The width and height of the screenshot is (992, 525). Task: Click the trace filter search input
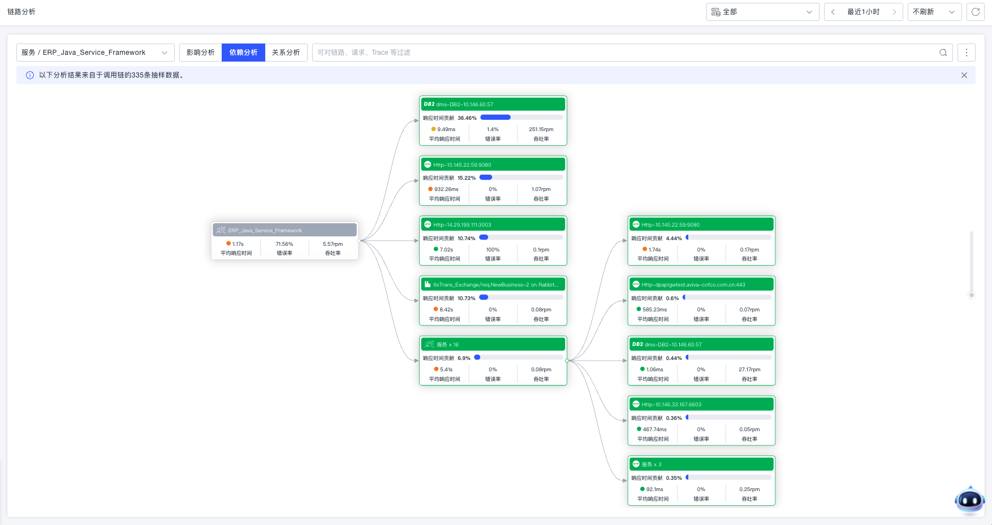point(622,53)
